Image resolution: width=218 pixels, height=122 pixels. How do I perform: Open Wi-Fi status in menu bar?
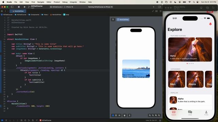(x=189, y=2)
